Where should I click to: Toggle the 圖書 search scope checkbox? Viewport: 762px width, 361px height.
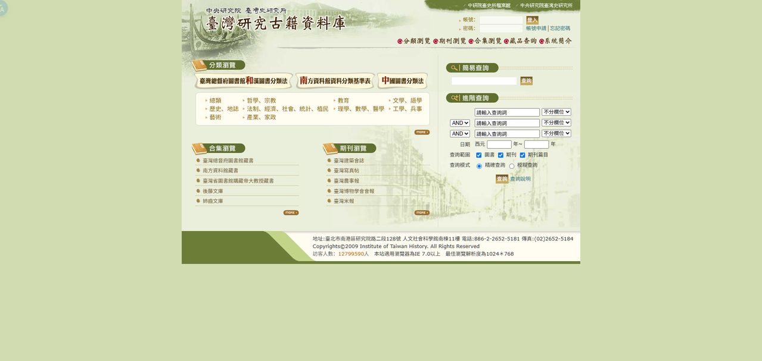click(479, 155)
